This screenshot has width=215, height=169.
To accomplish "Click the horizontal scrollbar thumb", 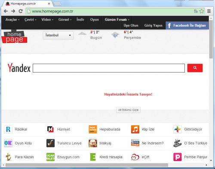I will tap(87, 165).
